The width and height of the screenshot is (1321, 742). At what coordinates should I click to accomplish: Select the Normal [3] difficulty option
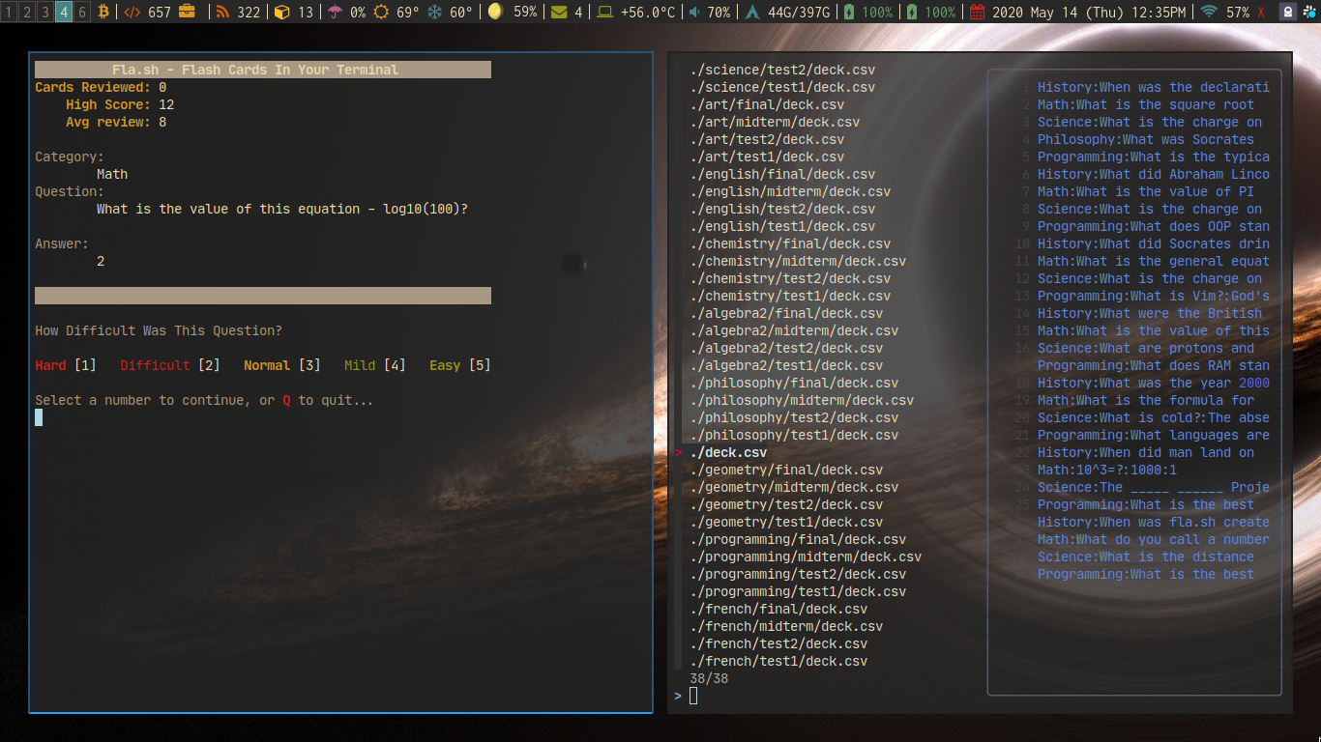tap(281, 365)
